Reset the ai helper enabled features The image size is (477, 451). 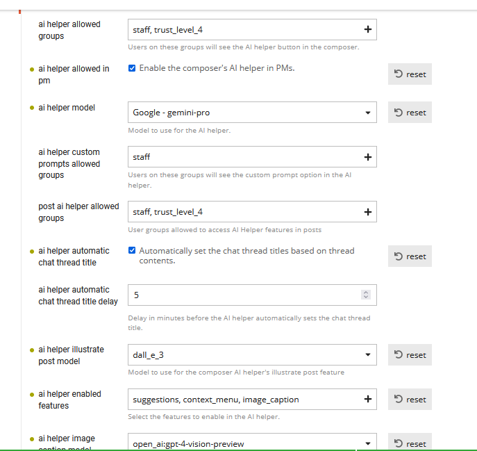(x=410, y=400)
